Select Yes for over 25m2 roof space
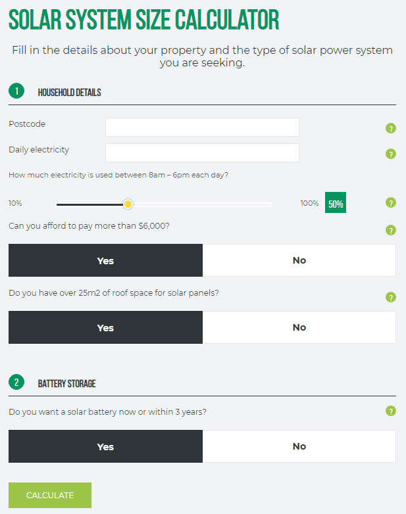The image size is (406, 514). pyautogui.click(x=105, y=327)
